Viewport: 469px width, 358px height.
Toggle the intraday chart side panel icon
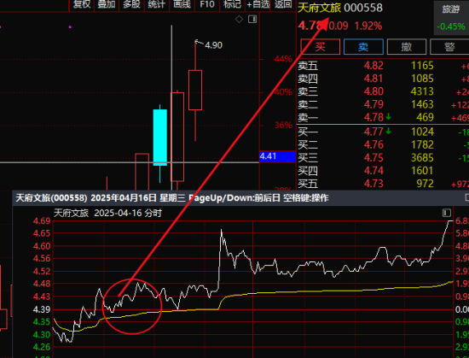point(447,213)
